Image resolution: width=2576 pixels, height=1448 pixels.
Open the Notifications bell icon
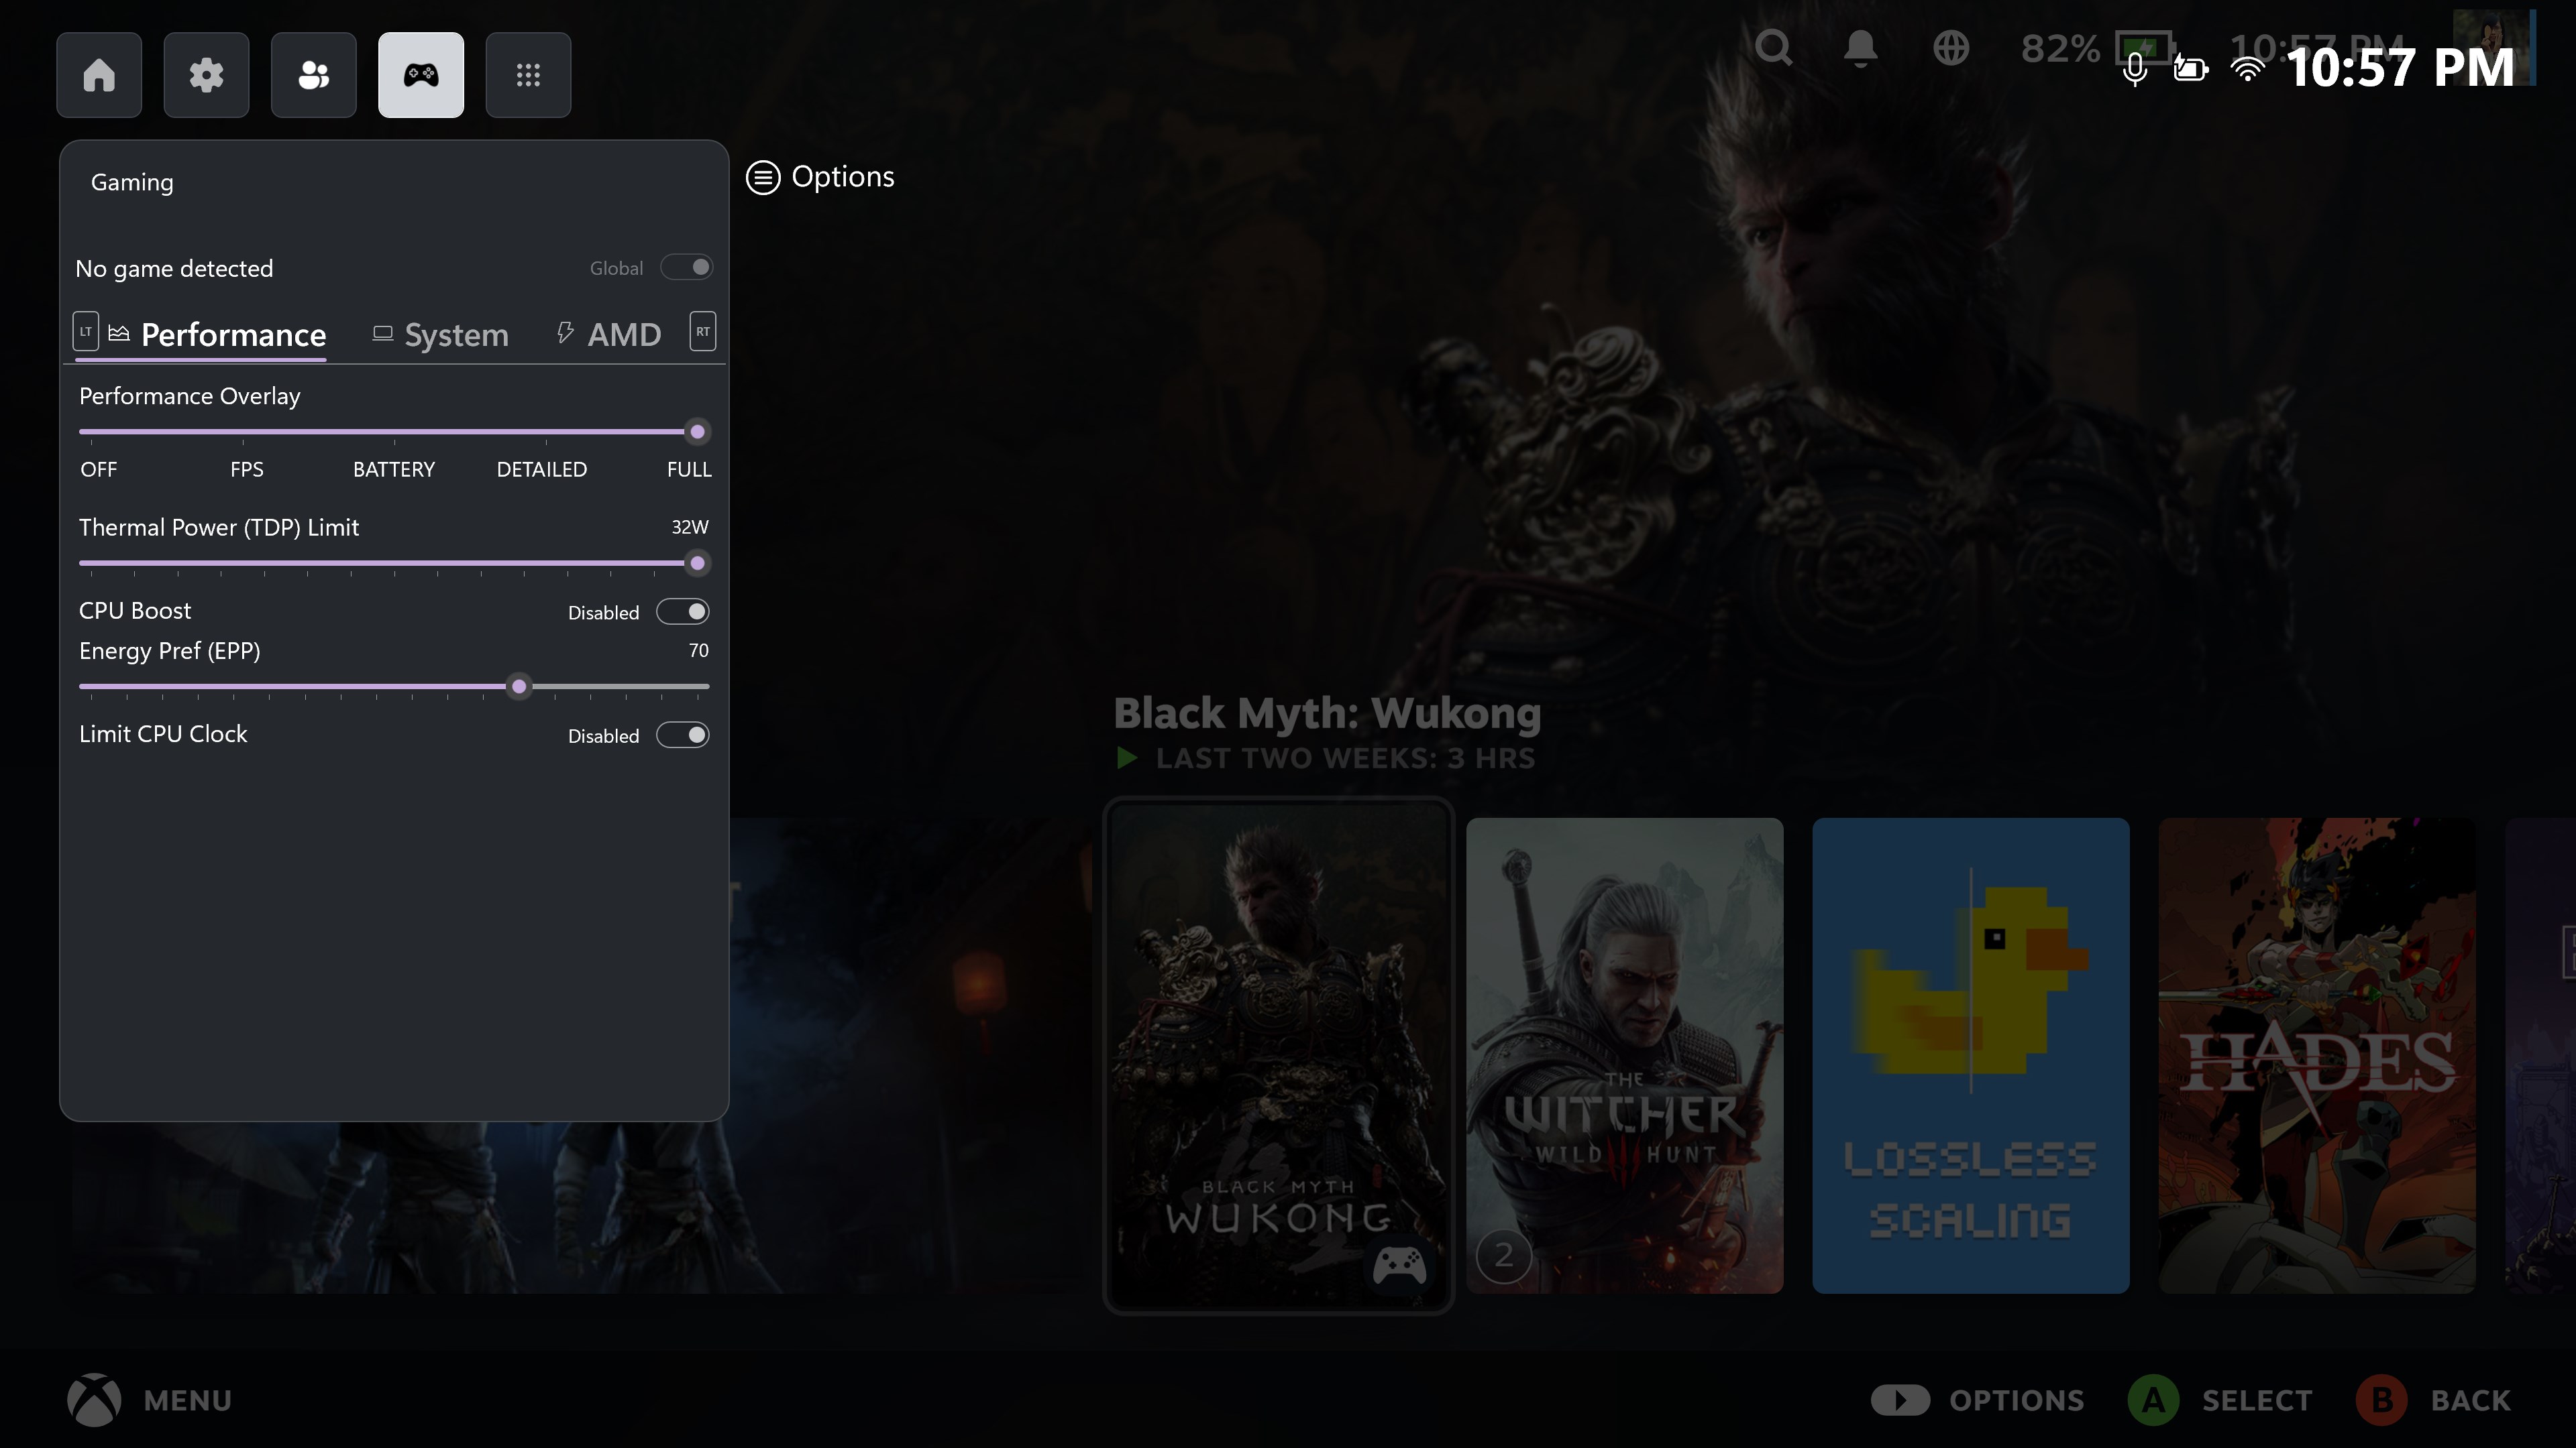[1861, 47]
